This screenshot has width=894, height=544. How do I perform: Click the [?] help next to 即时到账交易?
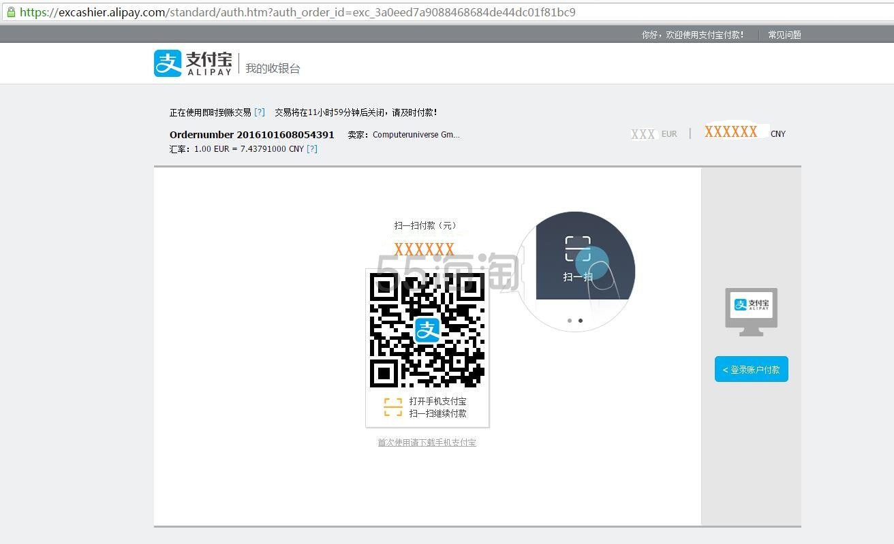point(260,112)
